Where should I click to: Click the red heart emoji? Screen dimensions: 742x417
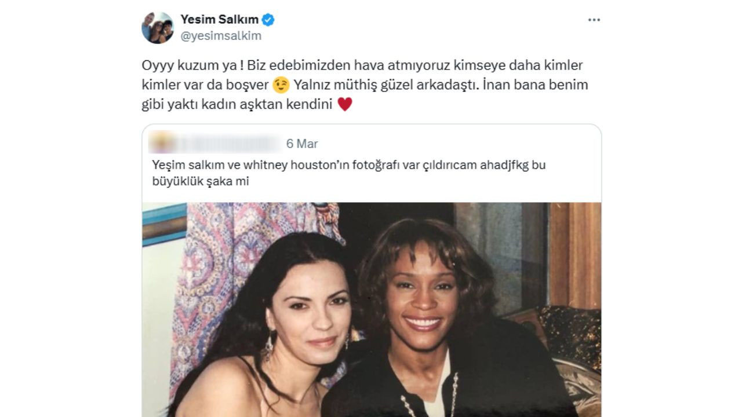click(345, 105)
